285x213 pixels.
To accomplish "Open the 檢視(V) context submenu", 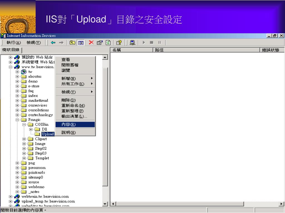I will (x=75, y=92).
